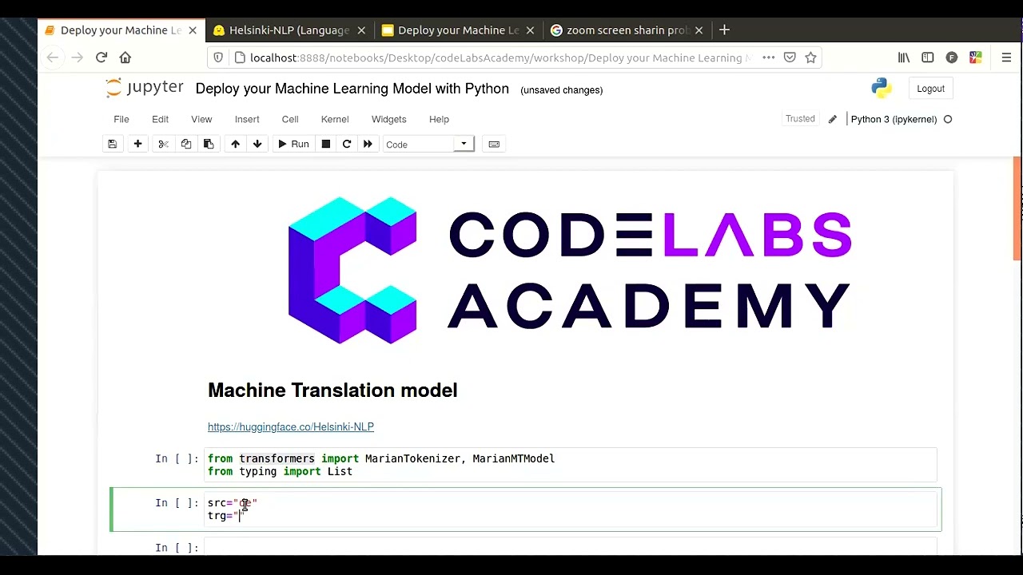Image resolution: width=1023 pixels, height=575 pixels.
Task: Cut selected cells with scissors icon
Action: [163, 144]
